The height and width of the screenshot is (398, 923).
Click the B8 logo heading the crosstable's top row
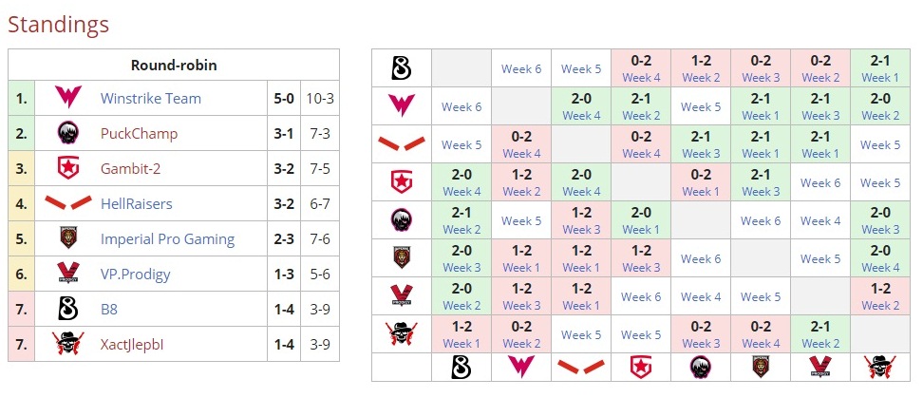[x=401, y=68]
